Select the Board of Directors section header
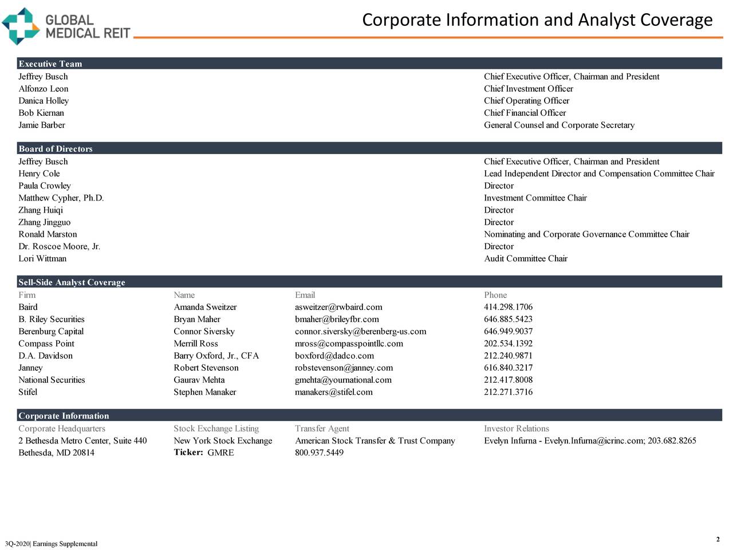The height and width of the screenshot is (550, 733). [x=55, y=148]
